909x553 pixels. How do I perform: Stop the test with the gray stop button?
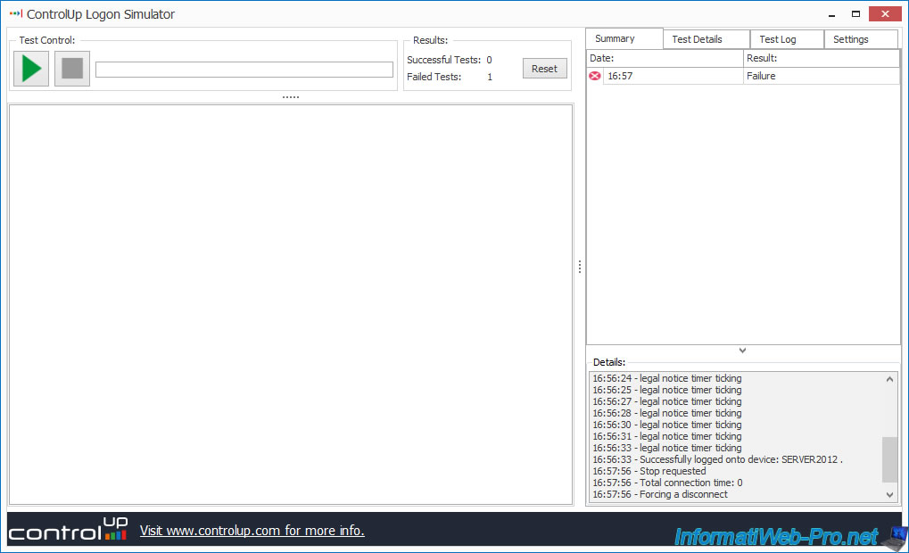tap(72, 69)
